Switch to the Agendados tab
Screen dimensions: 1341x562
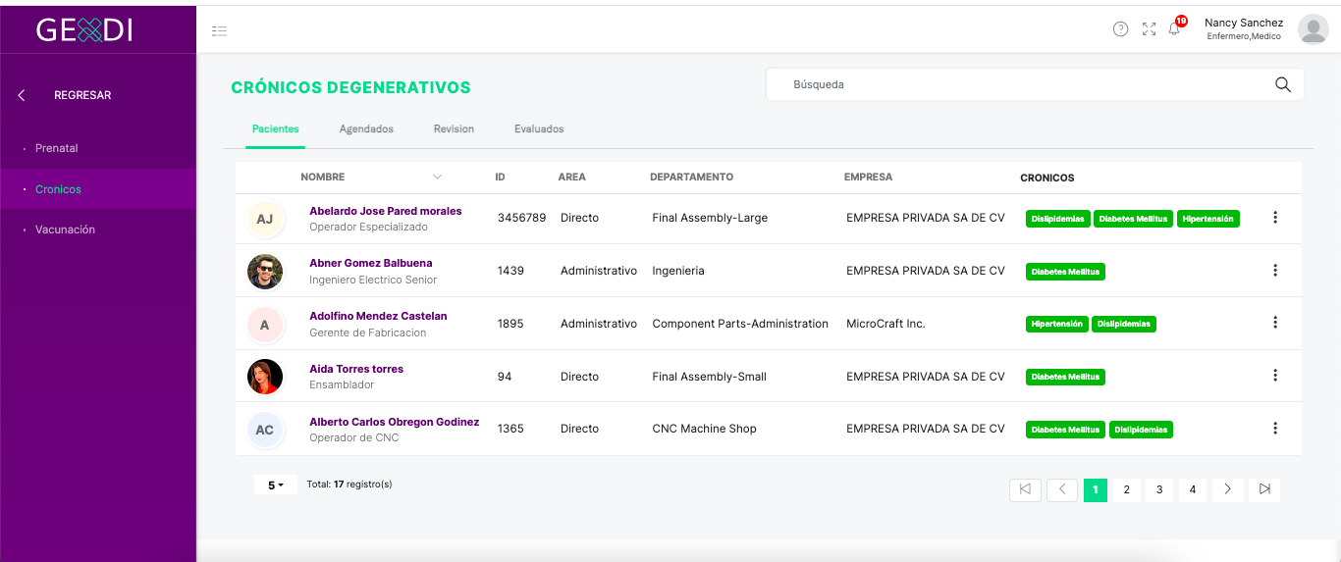pyautogui.click(x=366, y=129)
